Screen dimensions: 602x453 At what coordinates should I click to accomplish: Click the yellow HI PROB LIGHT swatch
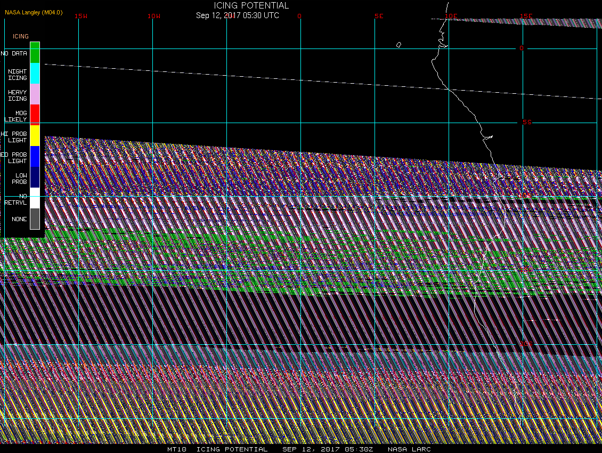35,135
